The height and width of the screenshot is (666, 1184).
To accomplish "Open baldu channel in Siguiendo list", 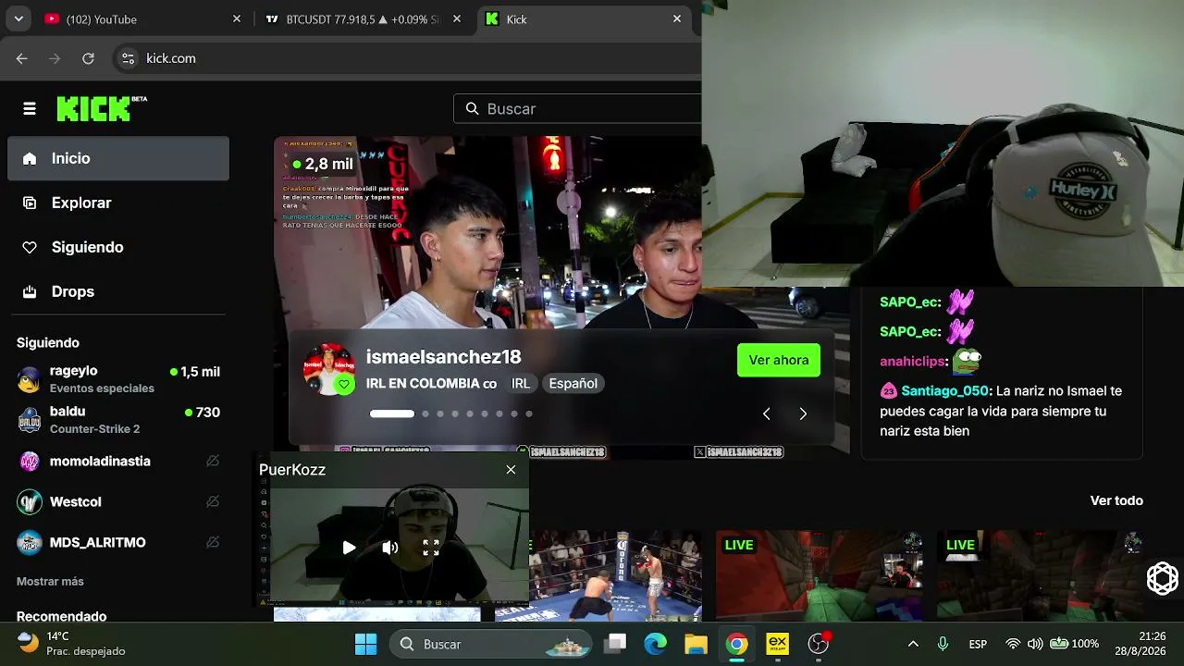I will (x=118, y=419).
